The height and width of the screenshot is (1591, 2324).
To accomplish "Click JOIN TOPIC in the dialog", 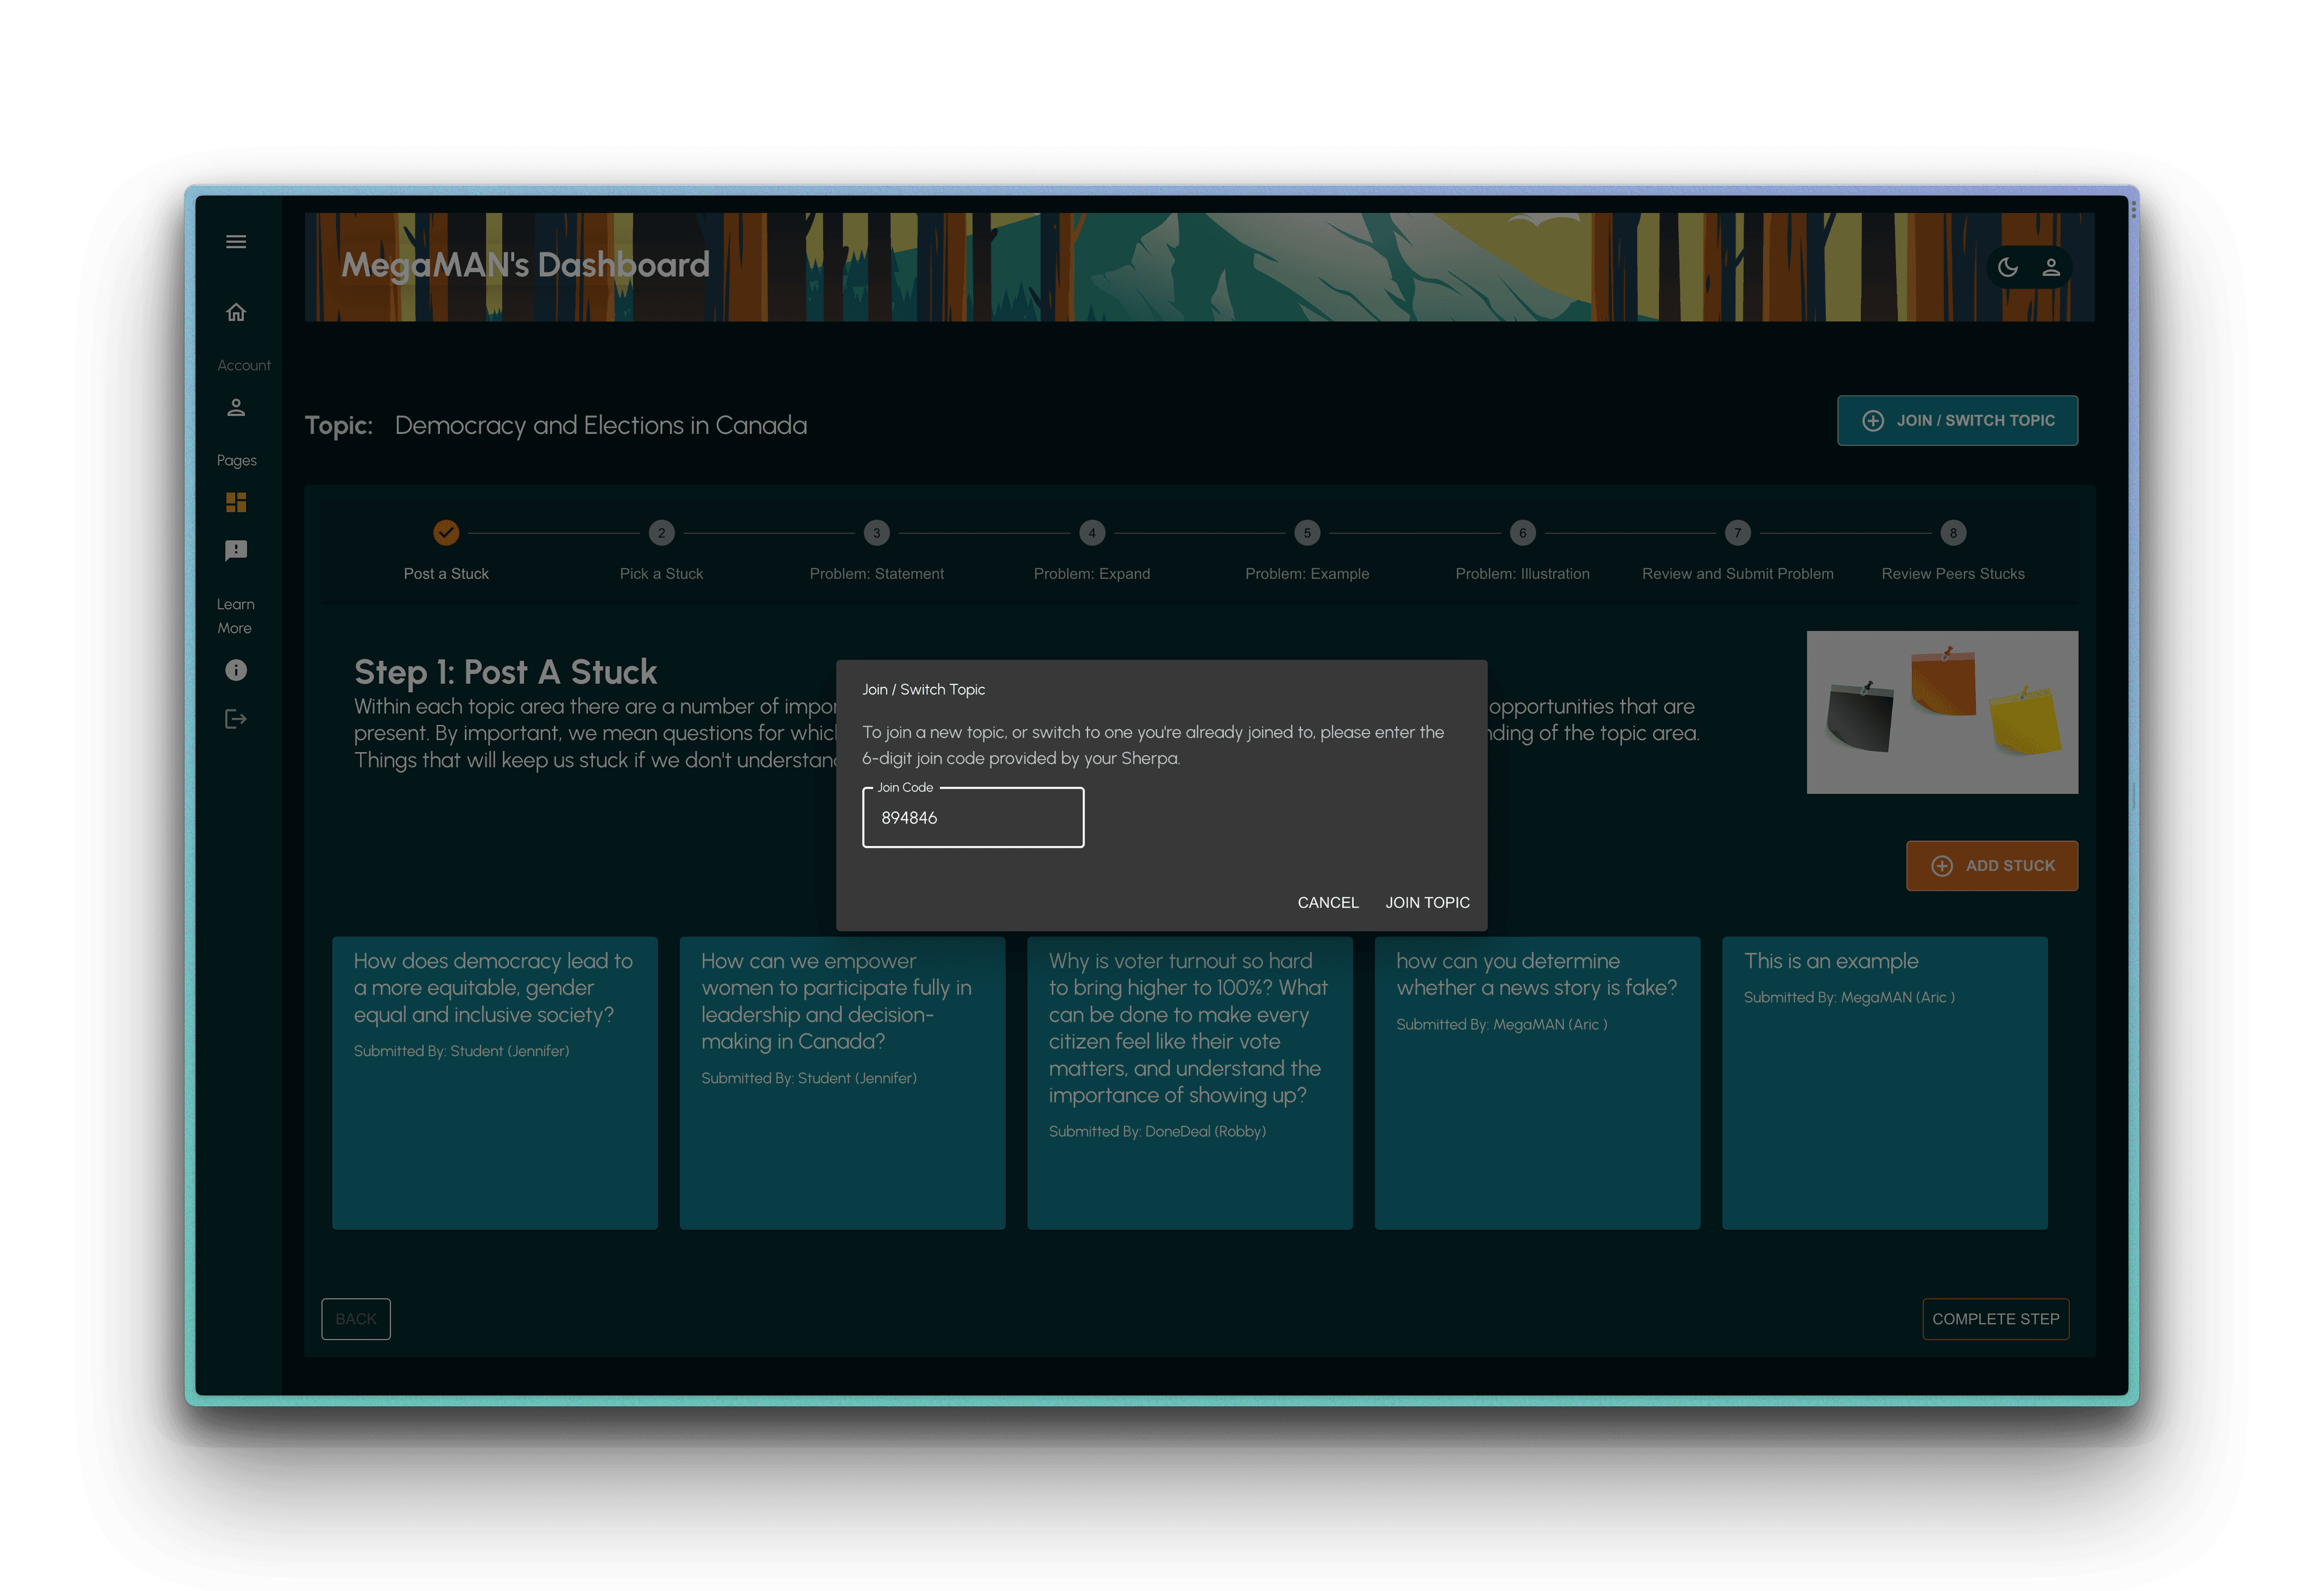I will [1427, 903].
